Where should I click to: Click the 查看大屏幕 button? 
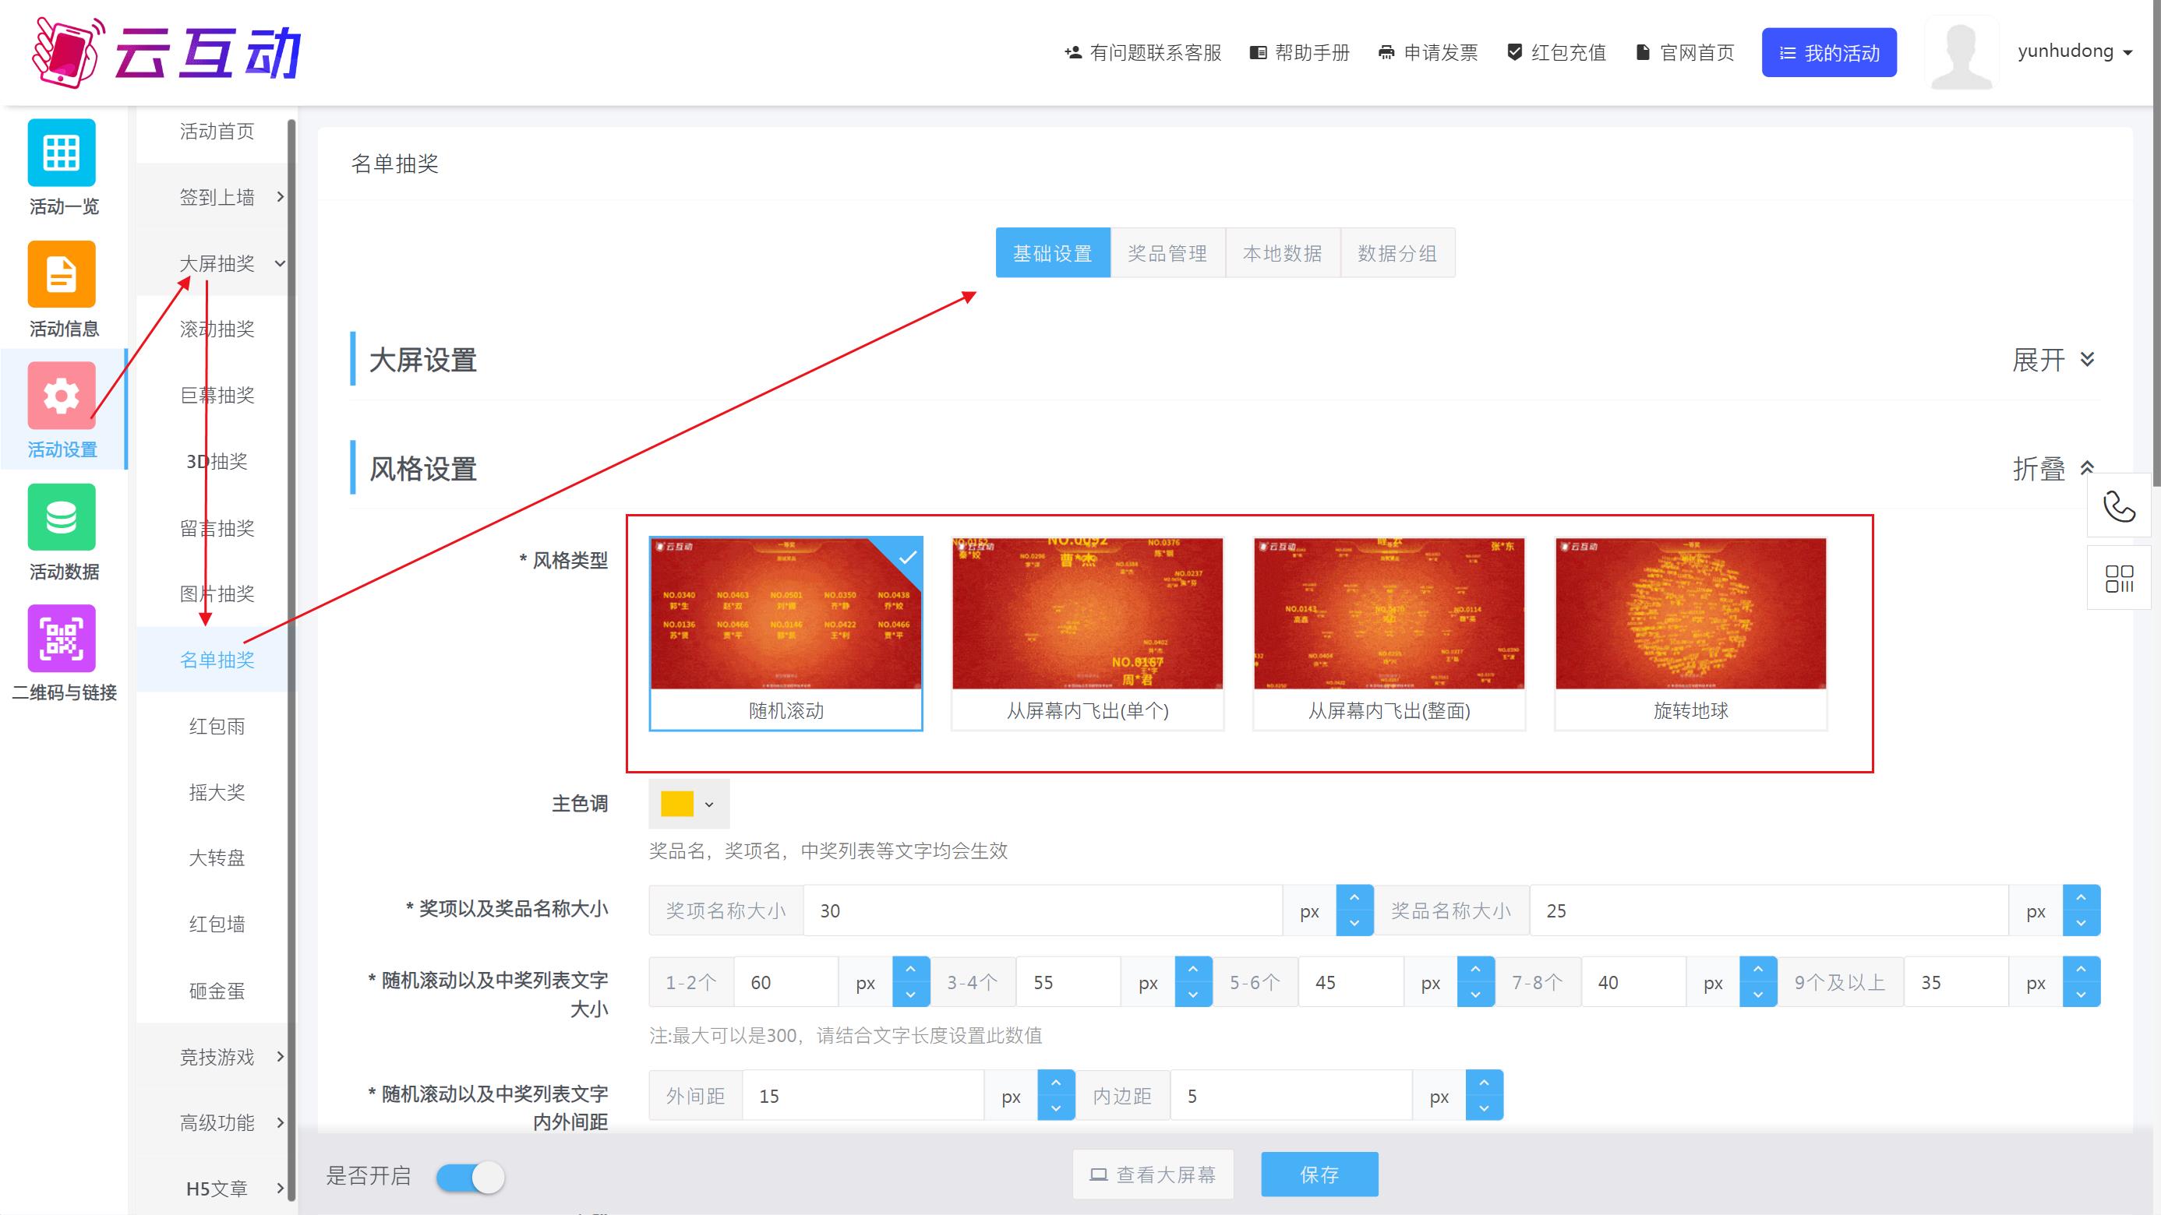point(1153,1174)
